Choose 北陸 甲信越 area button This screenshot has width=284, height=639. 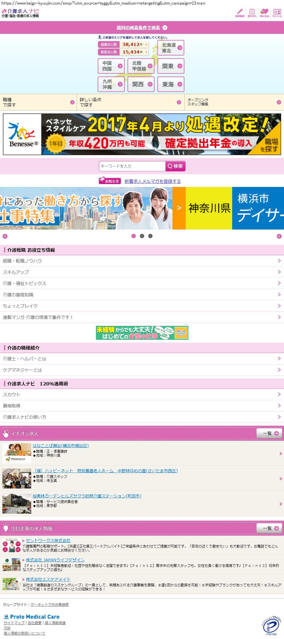(x=141, y=66)
